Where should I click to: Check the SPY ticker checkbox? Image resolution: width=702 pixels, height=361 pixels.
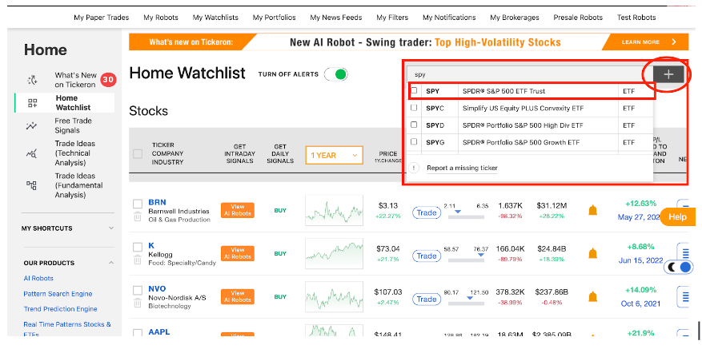click(414, 91)
